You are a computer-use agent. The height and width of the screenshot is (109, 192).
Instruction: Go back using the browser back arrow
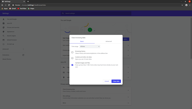[x=2, y=5]
